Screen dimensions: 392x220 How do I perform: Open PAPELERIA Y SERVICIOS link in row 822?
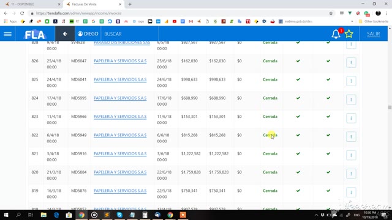120,135
